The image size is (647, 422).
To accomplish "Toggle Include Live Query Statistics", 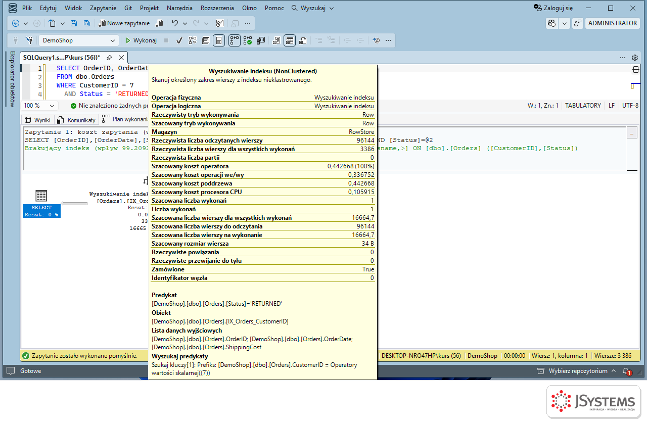I will [x=248, y=40].
